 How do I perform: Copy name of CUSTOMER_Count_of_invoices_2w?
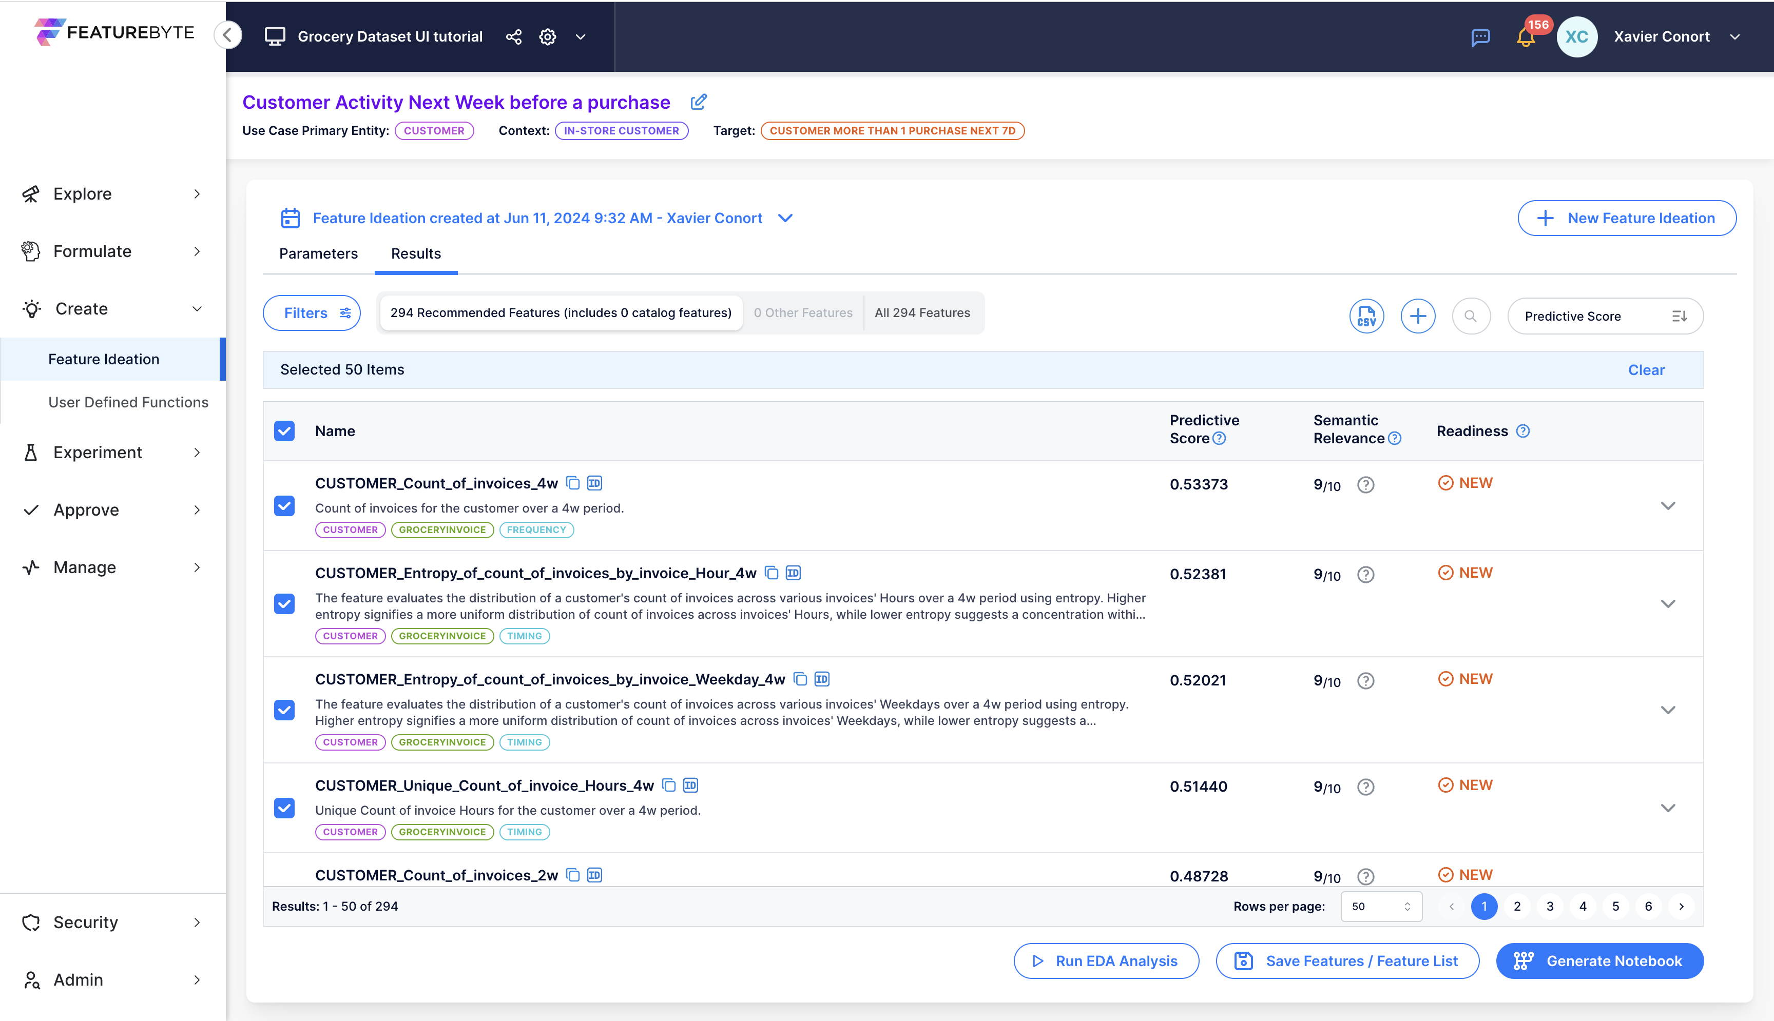point(572,874)
